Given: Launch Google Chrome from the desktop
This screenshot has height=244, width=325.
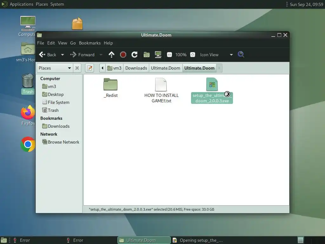Looking at the screenshot, I should tap(28, 144).
